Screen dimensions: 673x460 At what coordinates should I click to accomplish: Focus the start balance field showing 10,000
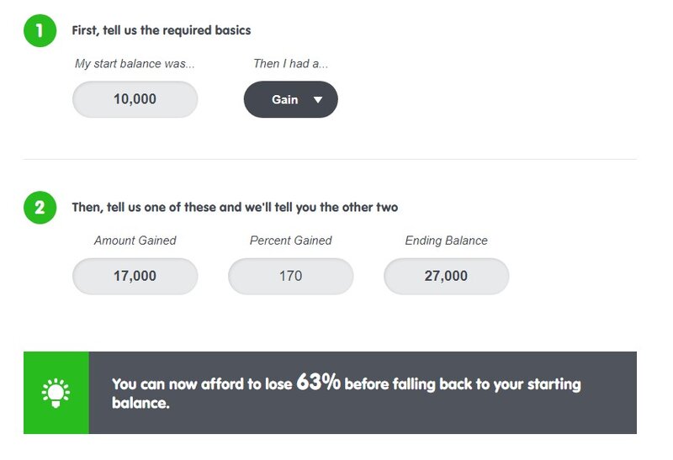[135, 99]
